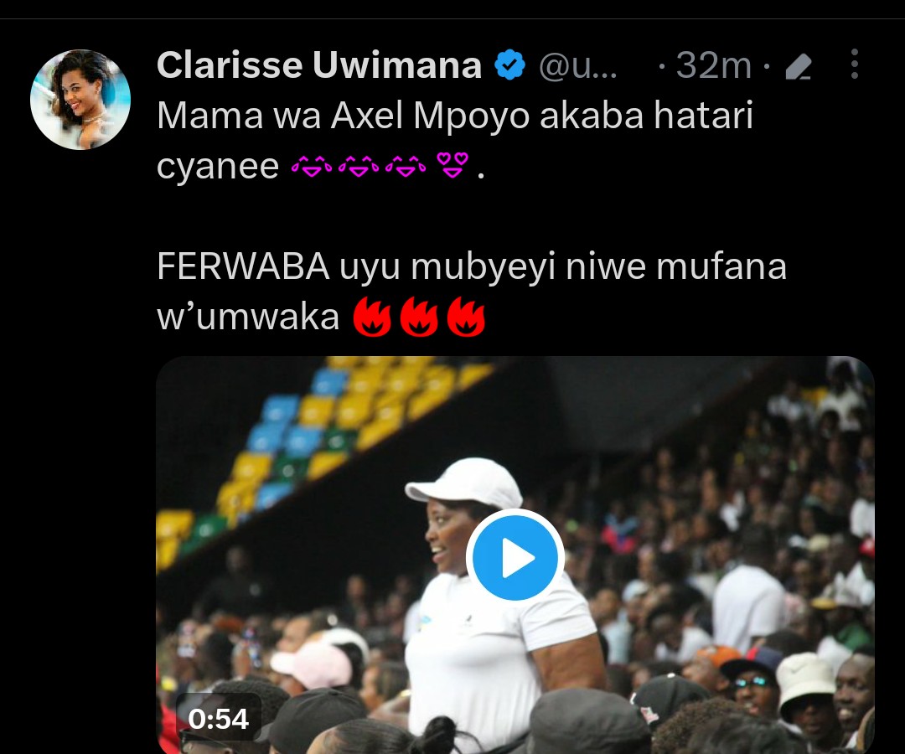Select the word FERWABA in the post
This screenshot has height=754, width=905.
tap(243, 266)
